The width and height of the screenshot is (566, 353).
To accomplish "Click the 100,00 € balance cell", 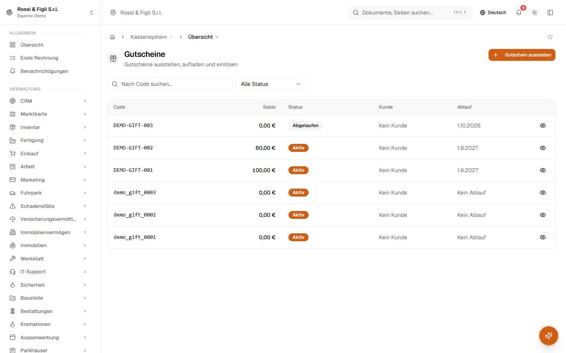I will (x=264, y=170).
